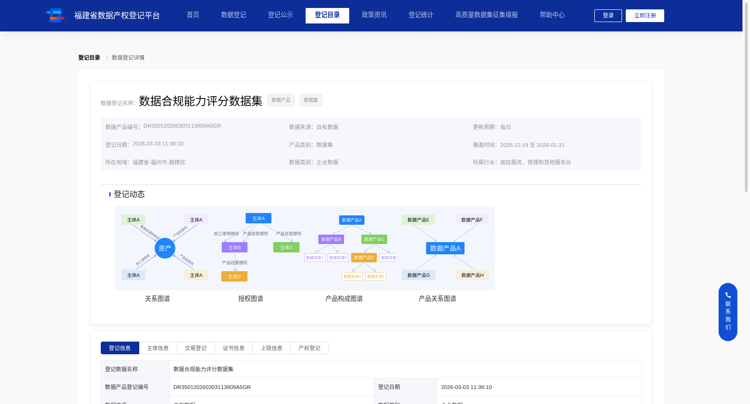Open the 关系图谱 diagram thumbnail
750x404 pixels.
165,248
